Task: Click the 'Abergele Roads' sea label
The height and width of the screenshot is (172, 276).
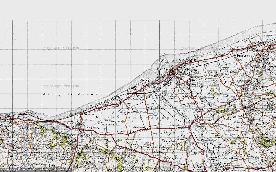Action: pos(70,94)
